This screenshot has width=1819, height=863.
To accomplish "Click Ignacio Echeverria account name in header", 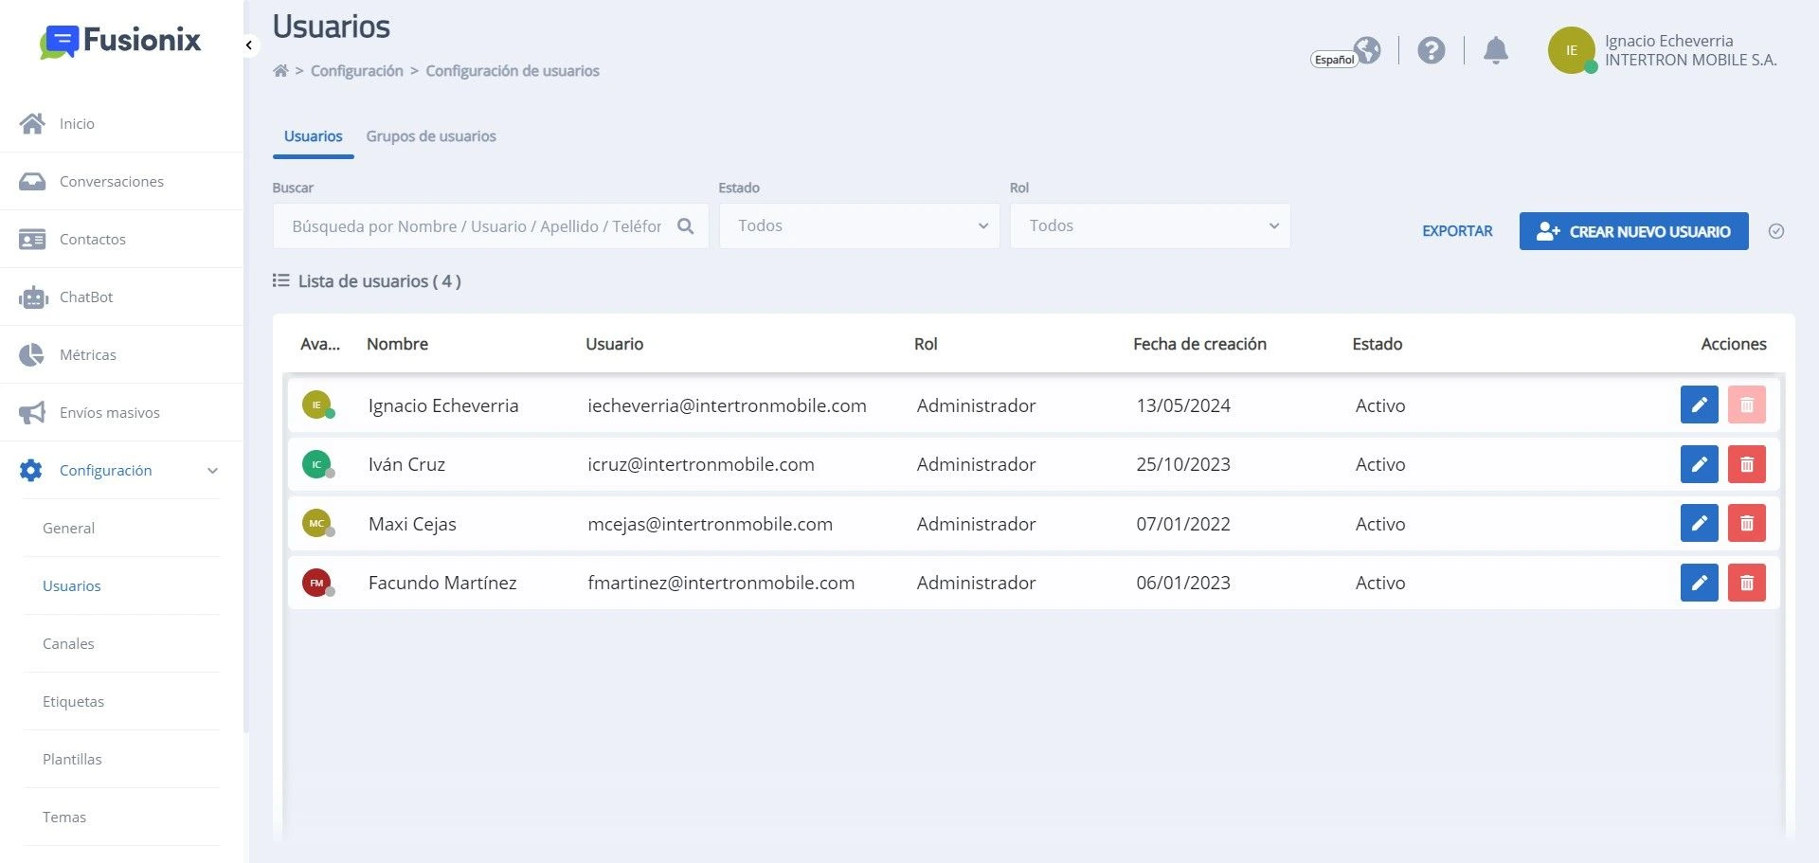I will (1668, 41).
